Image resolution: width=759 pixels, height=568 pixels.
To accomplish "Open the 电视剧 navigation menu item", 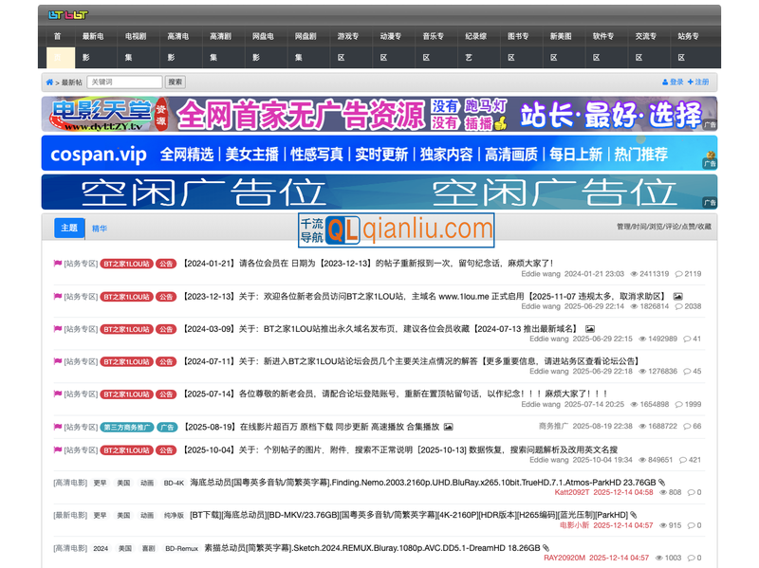I will pyautogui.click(x=135, y=37).
